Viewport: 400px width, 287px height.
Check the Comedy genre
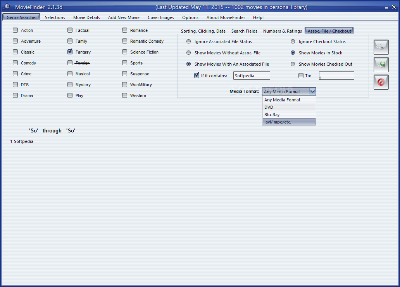[x=15, y=63]
